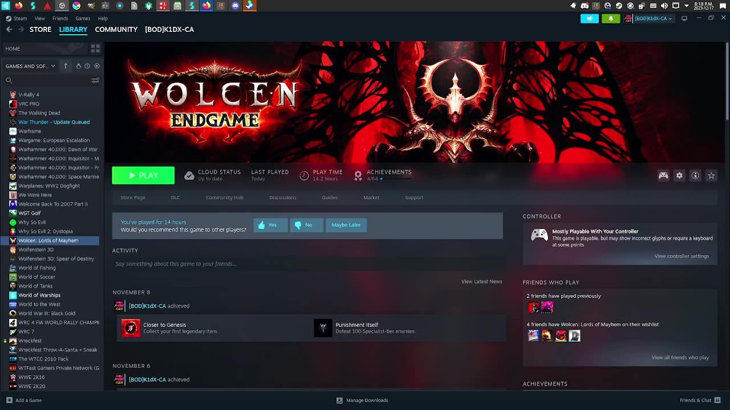The height and width of the screenshot is (410, 730).
Task: Select No thumbs down recommendation
Action: click(307, 225)
